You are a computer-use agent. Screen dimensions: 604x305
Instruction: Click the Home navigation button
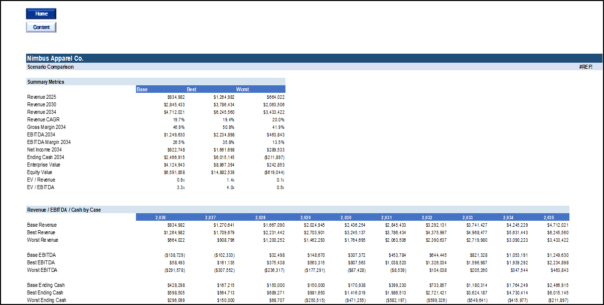(x=41, y=14)
